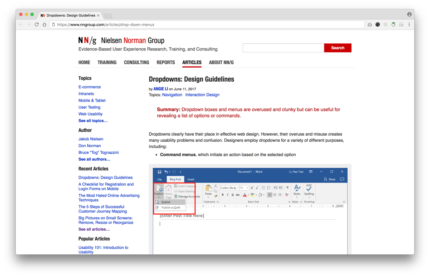Open the TRAINING navigation item
The image size is (430, 277).
pos(107,62)
